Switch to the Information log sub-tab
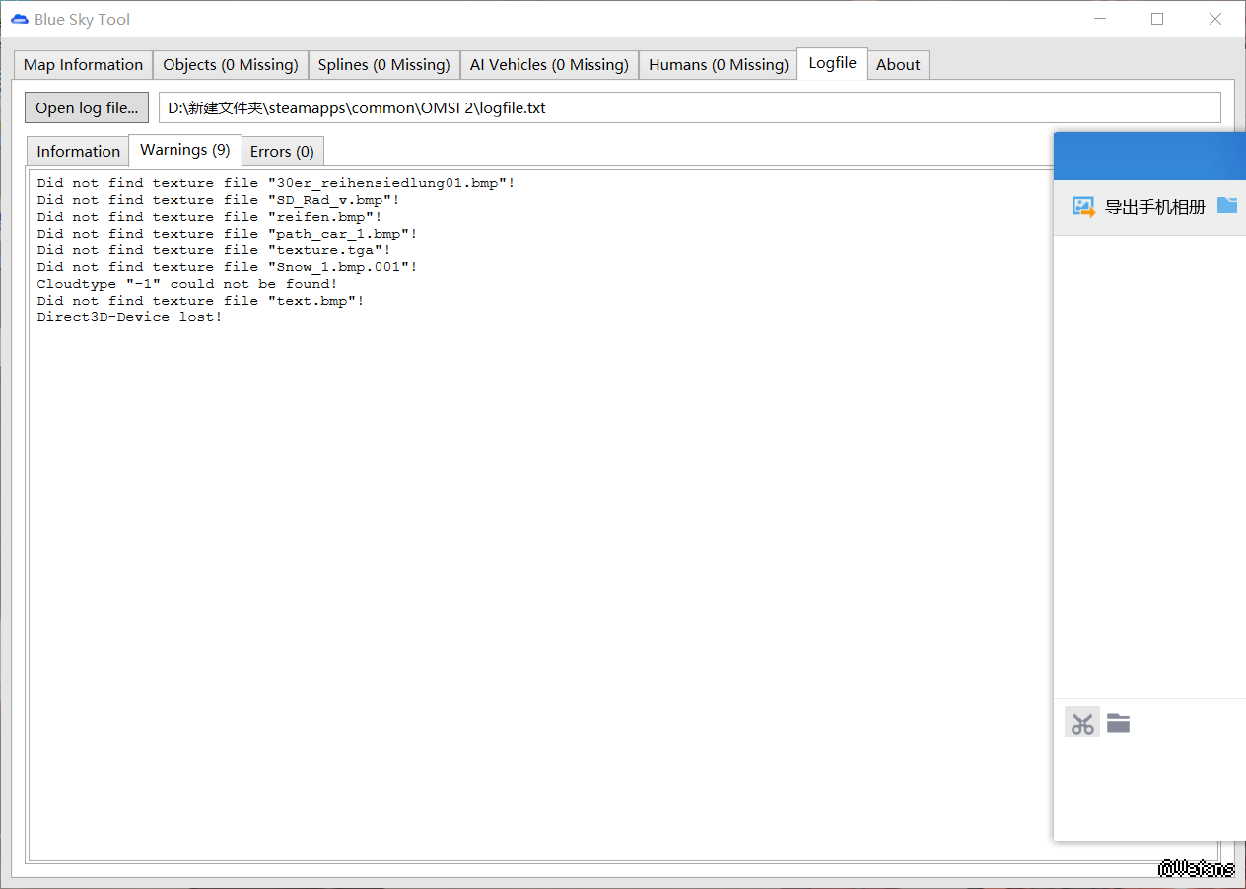The image size is (1246, 889). pos(78,151)
